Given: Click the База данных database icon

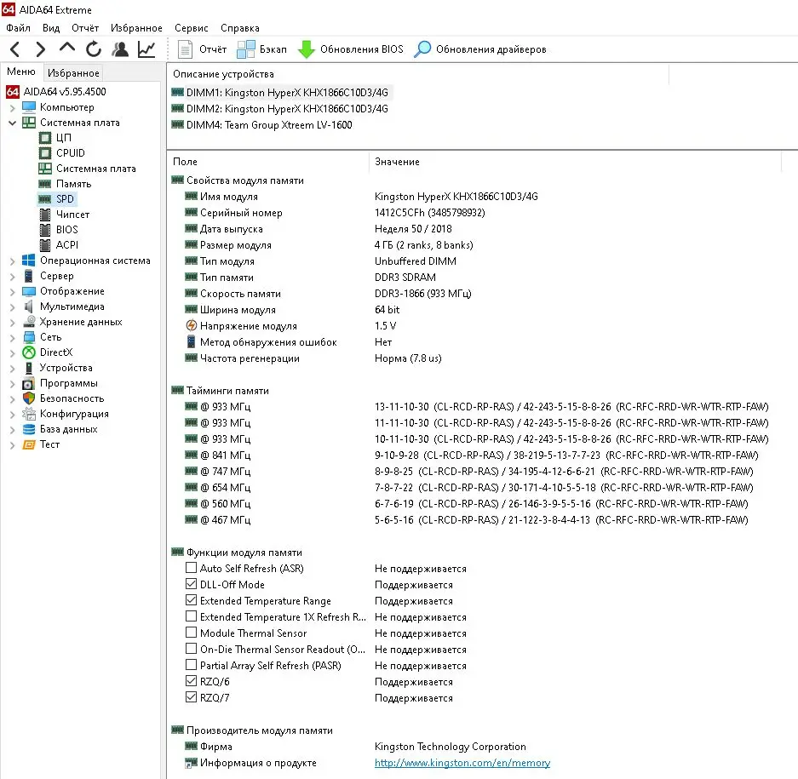Looking at the screenshot, I should point(29,429).
